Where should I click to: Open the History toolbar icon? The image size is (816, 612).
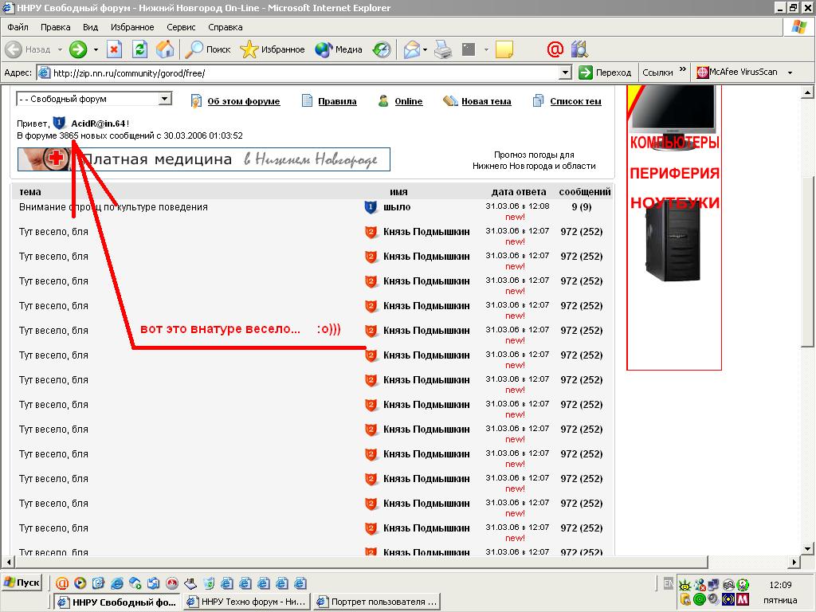(382, 49)
